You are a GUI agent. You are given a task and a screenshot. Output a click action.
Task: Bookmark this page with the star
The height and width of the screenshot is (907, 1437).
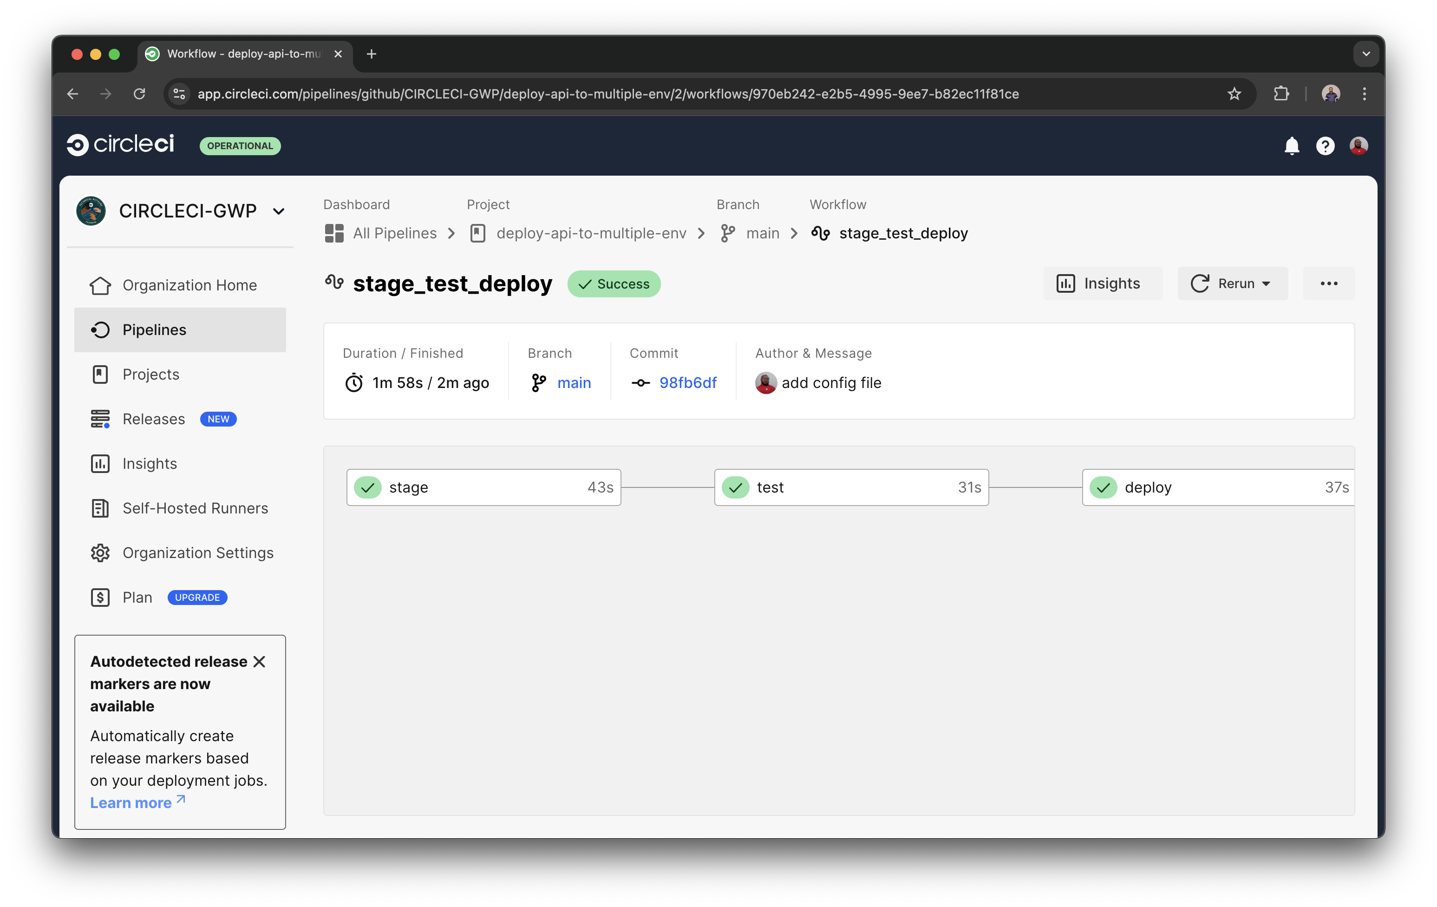[x=1234, y=94]
